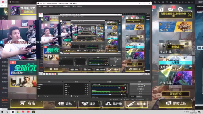Screen dimensions: 203x114
Task: Click the heart icon on the left sidebar
Action: coord(3,19)
